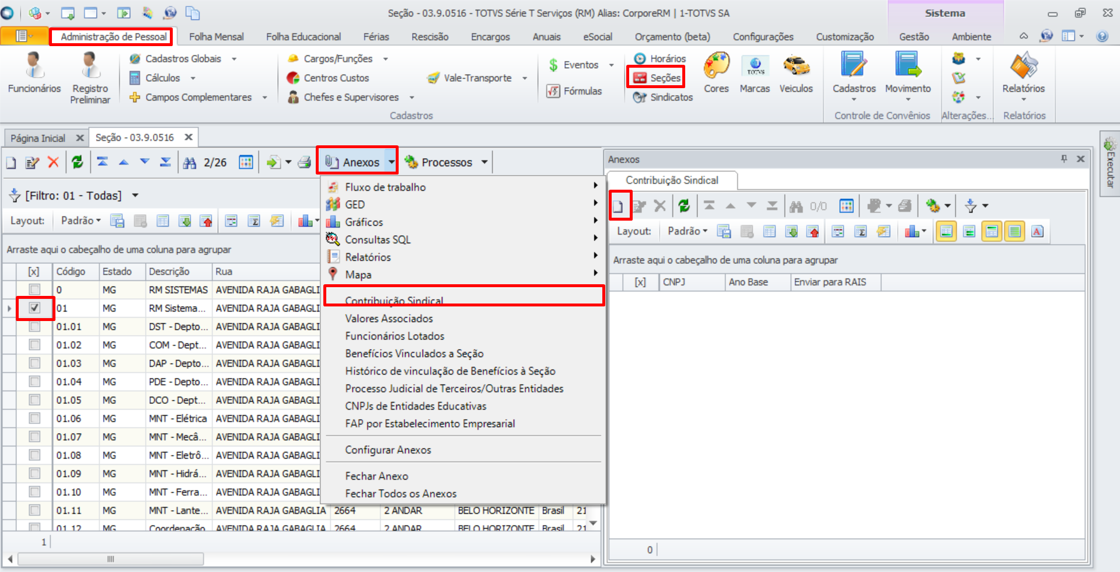
Task: Check the box for row 01.06
Action: click(x=34, y=418)
